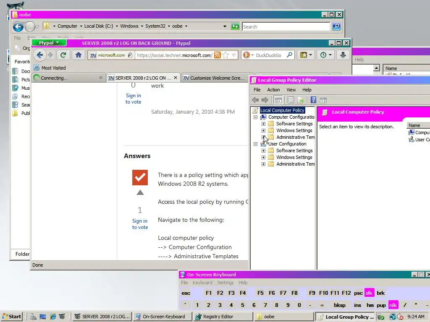Click the oobe Explorer refresh button
The height and width of the screenshot is (322, 430).
coord(235,26)
